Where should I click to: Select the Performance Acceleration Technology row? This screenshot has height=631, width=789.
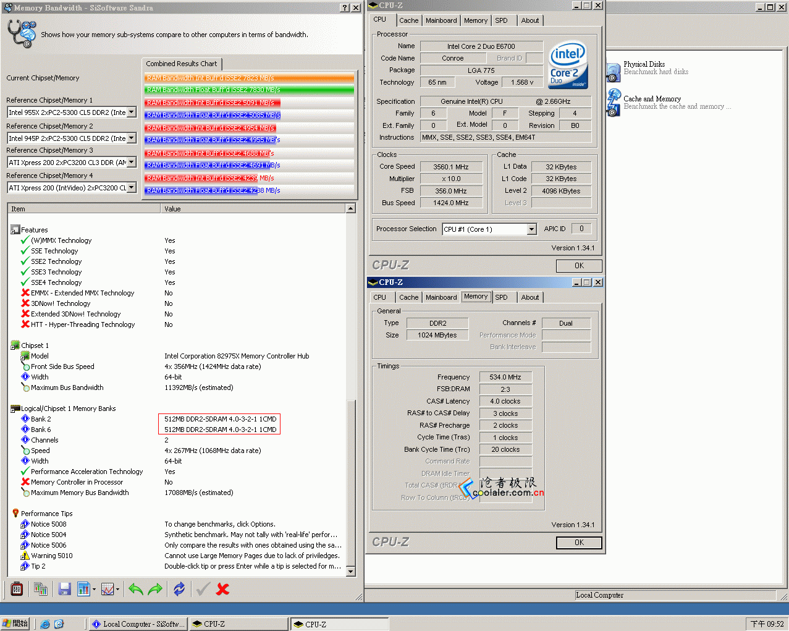point(177,472)
